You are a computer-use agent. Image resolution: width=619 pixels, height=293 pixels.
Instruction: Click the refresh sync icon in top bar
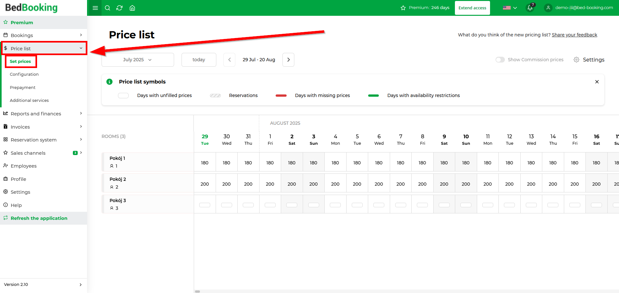coord(120,8)
